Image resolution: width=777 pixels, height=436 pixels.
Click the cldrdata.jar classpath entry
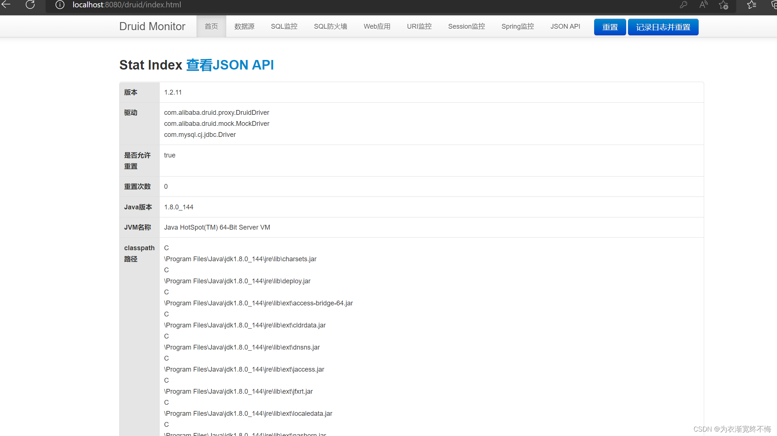[x=245, y=325]
